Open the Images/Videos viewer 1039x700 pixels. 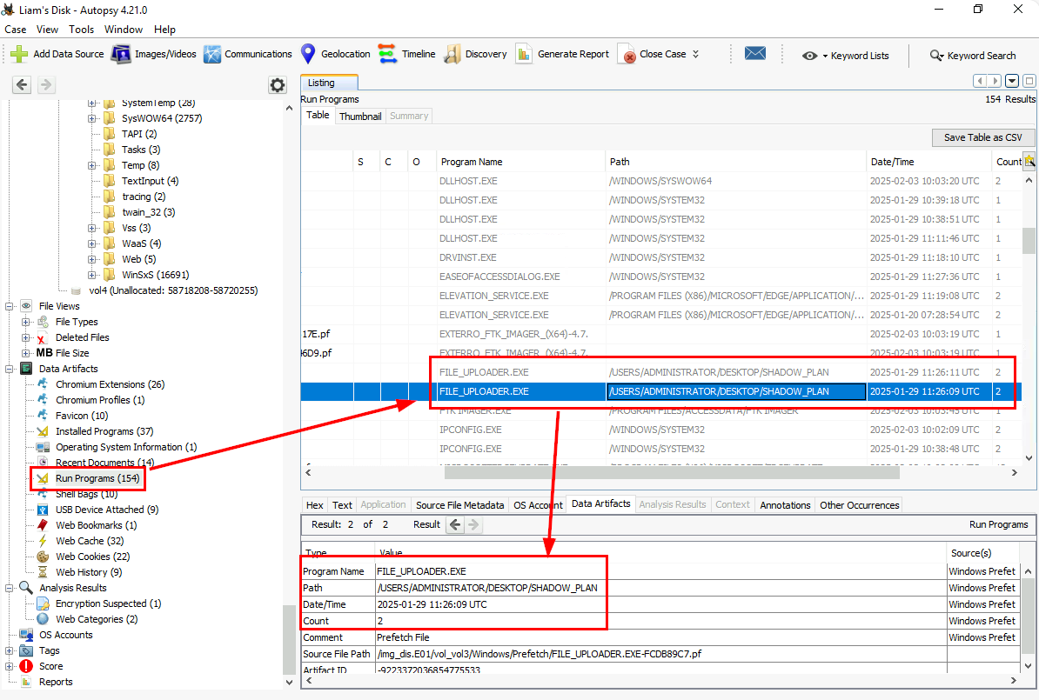(121, 54)
